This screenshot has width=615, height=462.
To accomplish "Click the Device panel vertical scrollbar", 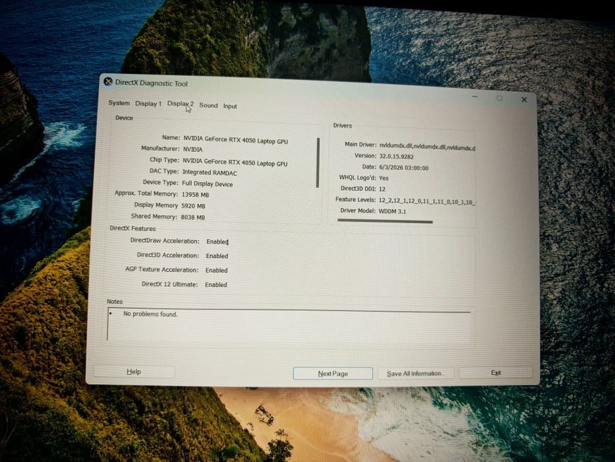I will (318, 162).
